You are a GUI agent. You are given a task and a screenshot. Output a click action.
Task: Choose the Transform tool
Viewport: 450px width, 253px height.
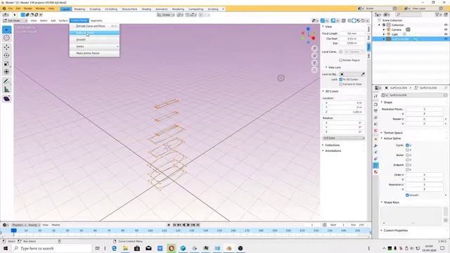tap(6, 72)
